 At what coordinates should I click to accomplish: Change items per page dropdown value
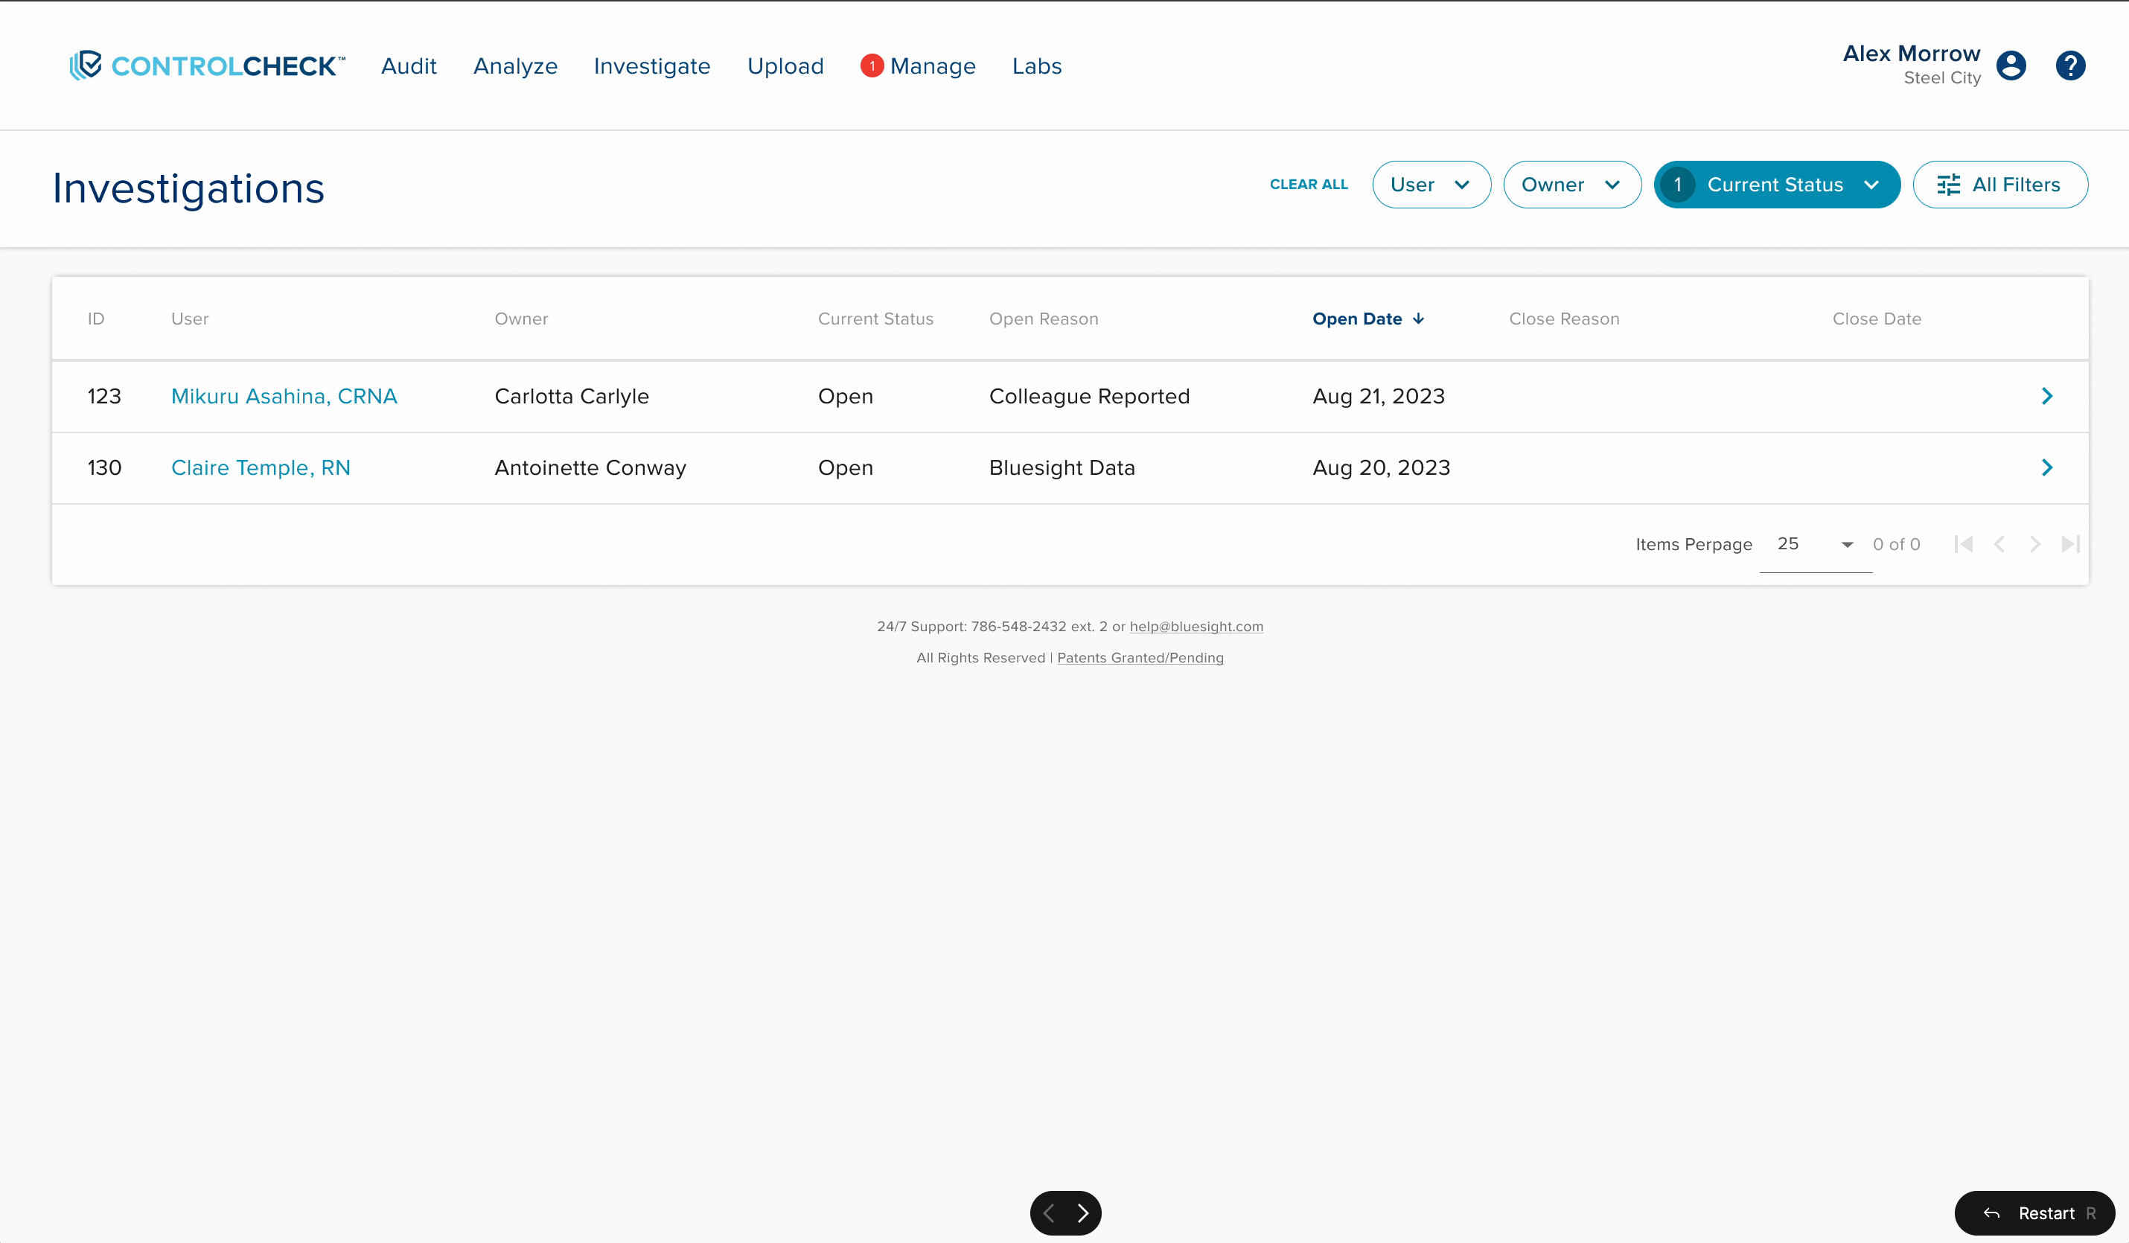point(1815,544)
